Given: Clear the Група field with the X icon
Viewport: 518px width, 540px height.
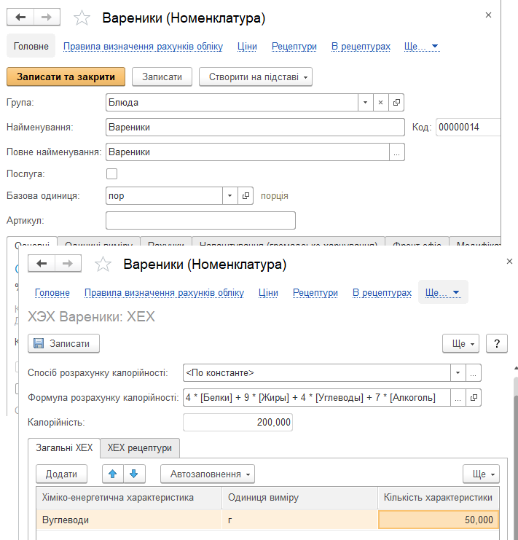Looking at the screenshot, I should tap(380, 103).
